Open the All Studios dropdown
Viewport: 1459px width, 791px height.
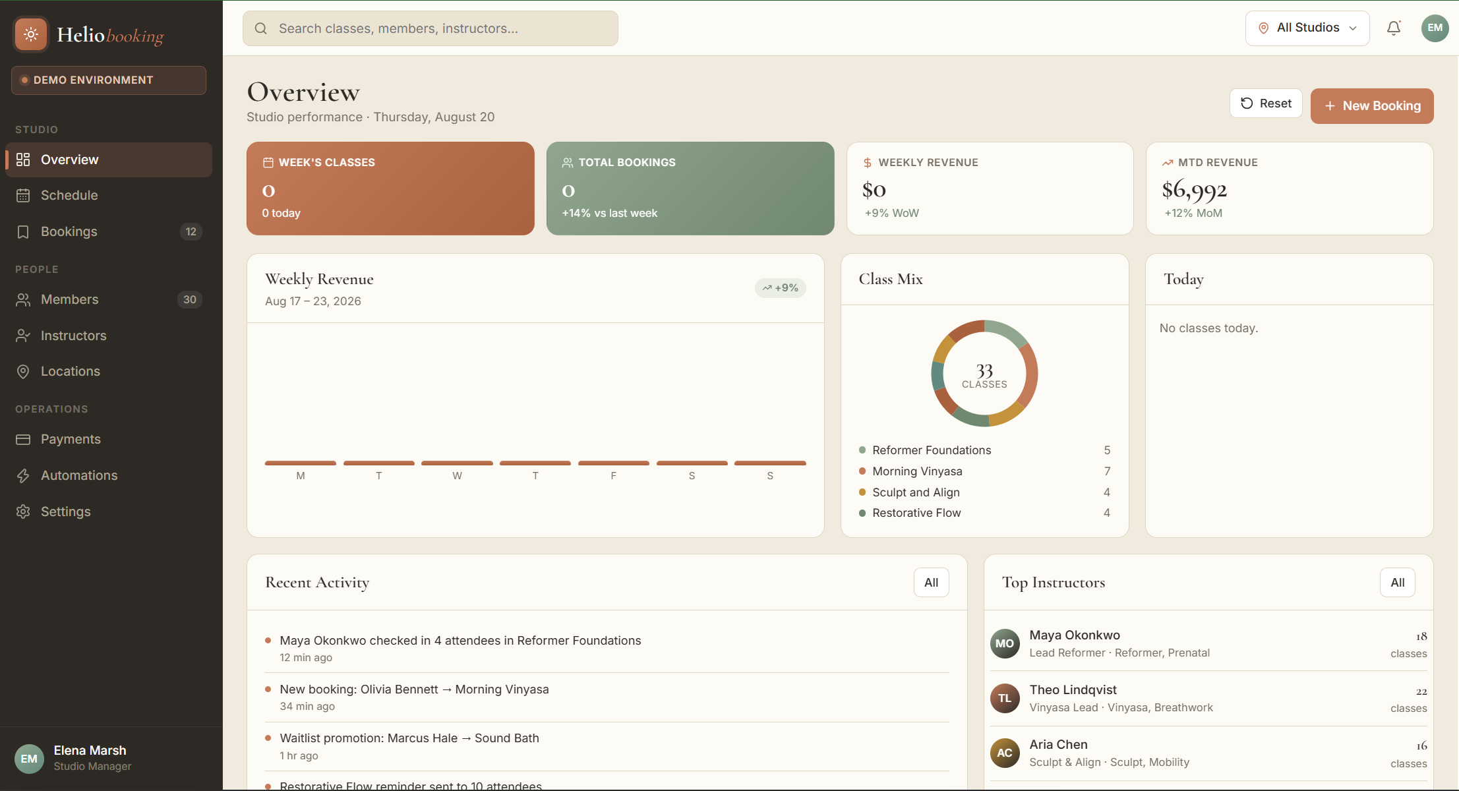(x=1307, y=28)
